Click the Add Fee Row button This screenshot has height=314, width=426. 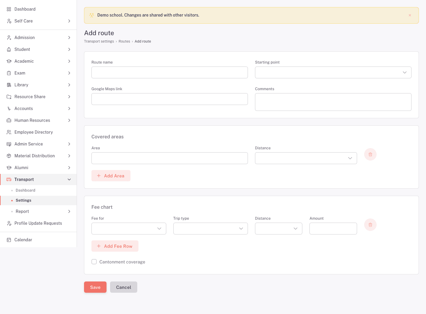point(115,246)
